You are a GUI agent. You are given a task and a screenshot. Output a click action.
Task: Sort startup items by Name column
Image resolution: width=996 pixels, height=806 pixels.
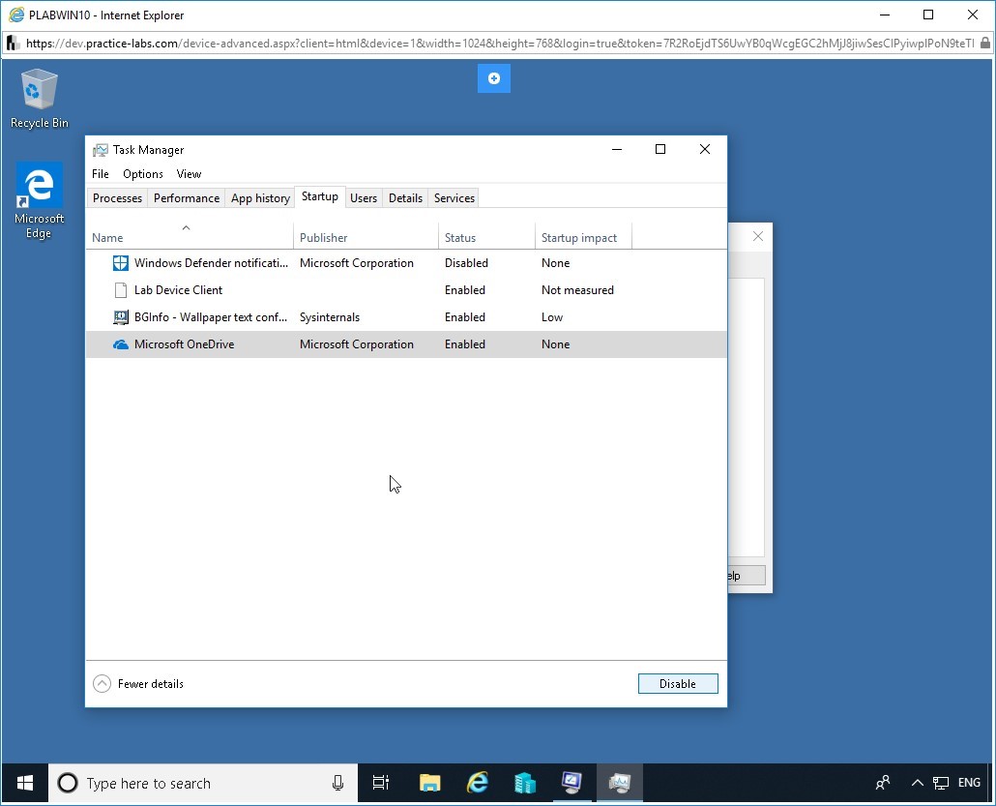click(x=190, y=236)
